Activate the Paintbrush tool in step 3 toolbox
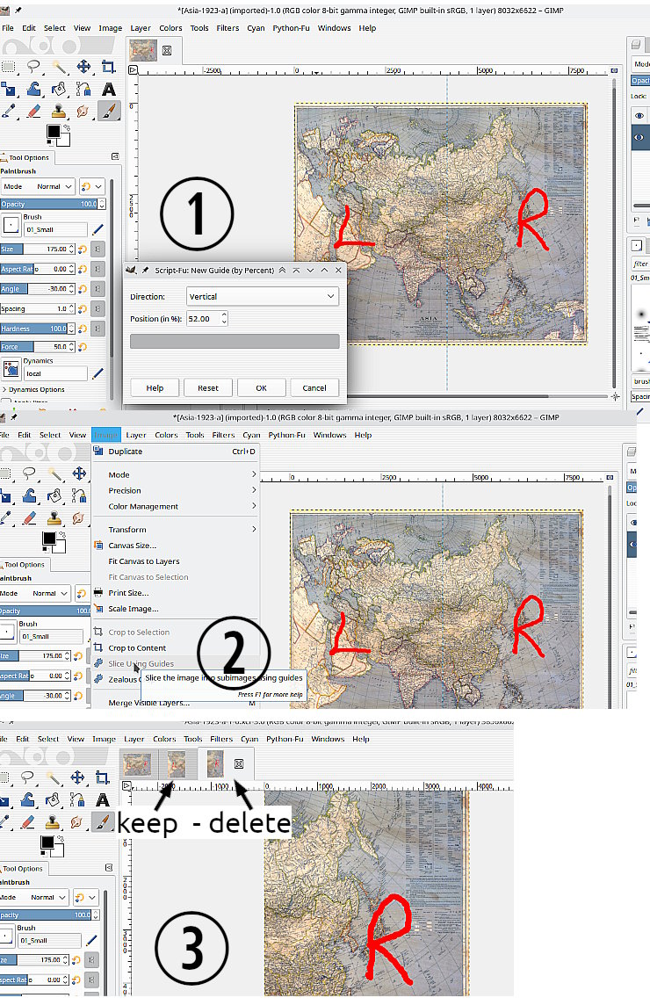This screenshot has width=650, height=1005. click(104, 821)
